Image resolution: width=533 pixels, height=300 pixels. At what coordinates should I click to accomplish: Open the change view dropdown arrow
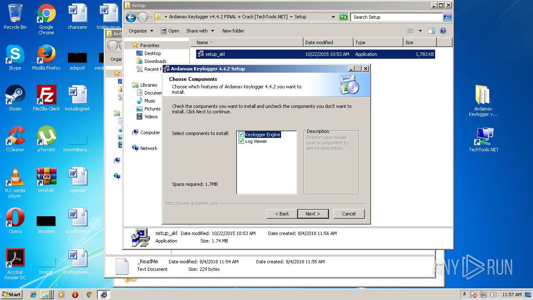click(x=420, y=31)
